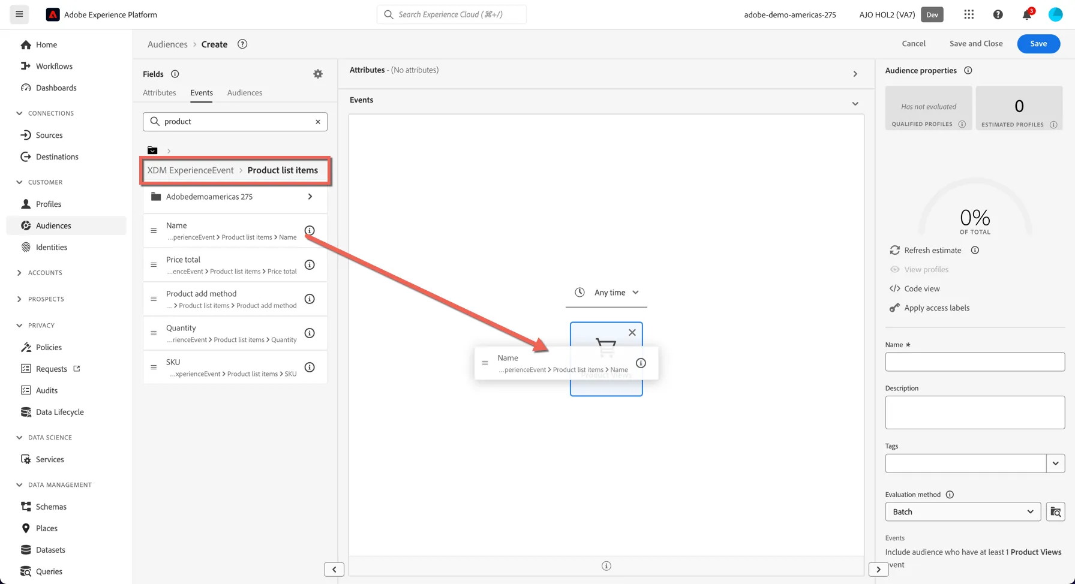Click the root folder breadcrumb icon

[x=152, y=150]
